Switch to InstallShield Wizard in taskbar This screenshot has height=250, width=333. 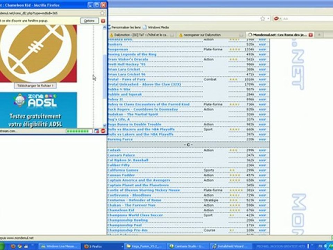pyautogui.click(x=230, y=247)
